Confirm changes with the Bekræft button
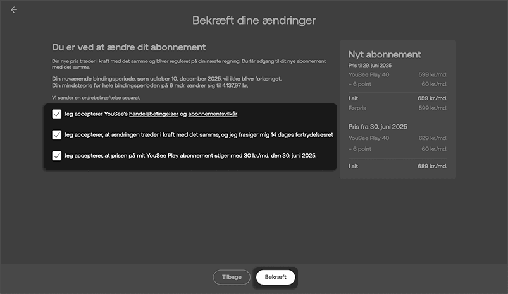 [x=275, y=277]
